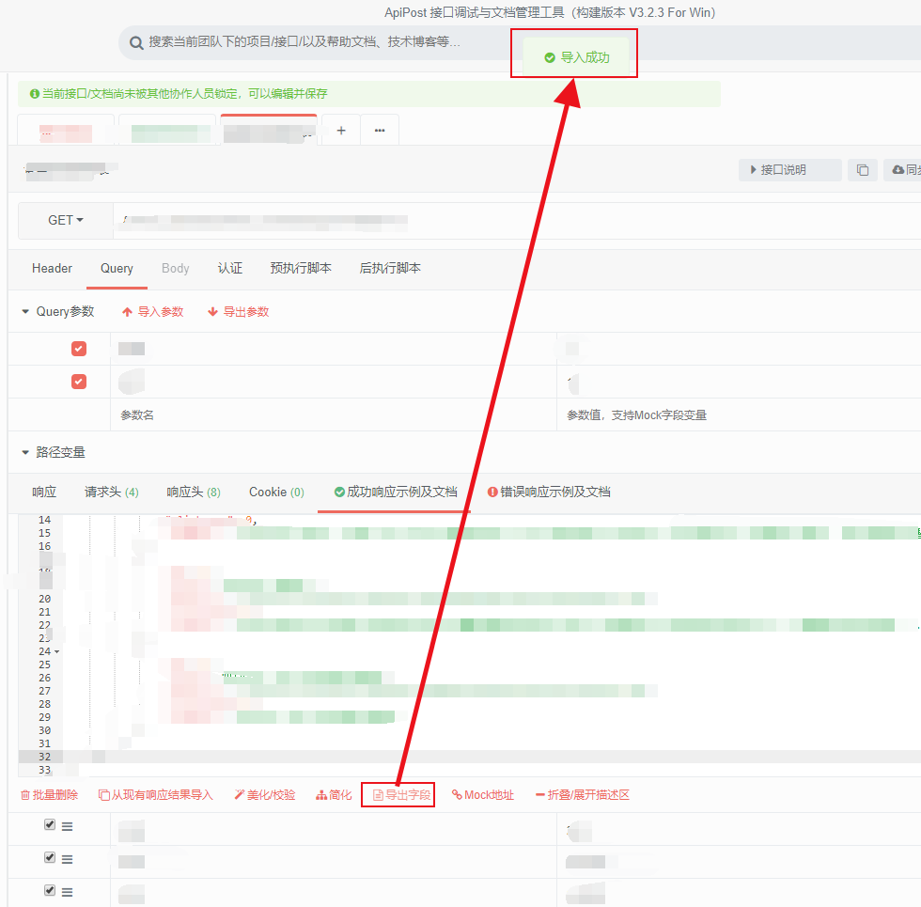
Task: Toggle 折叠/展开描述区
Action: click(x=583, y=795)
